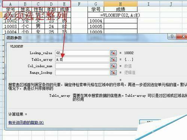This screenshot has height=140, width=187.
Task: Select column F header
Action: [79, 4]
